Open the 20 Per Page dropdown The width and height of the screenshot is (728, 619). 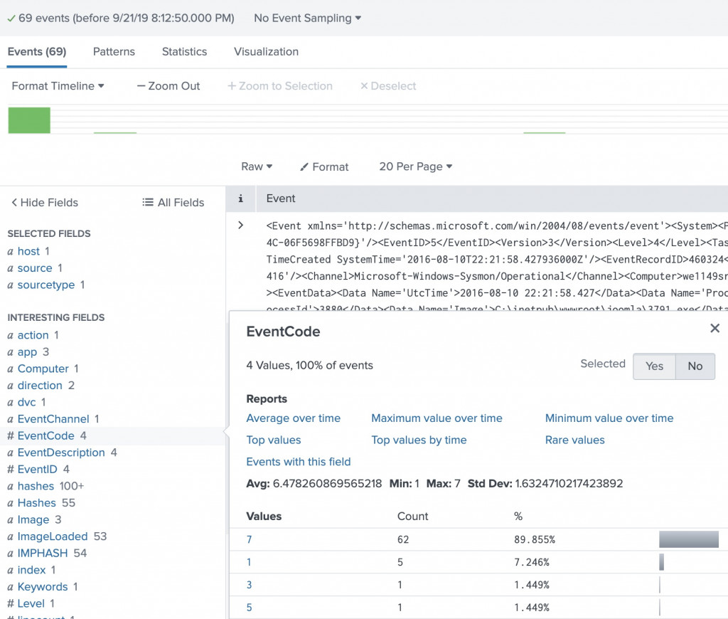(416, 166)
